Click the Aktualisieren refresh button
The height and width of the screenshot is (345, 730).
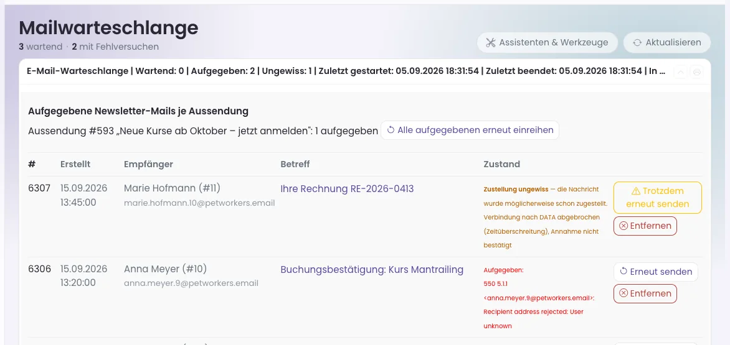[x=666, y=42]
